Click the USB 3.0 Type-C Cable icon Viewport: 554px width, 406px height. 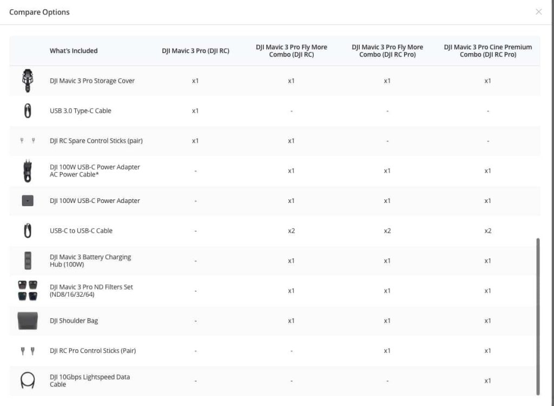28,111
